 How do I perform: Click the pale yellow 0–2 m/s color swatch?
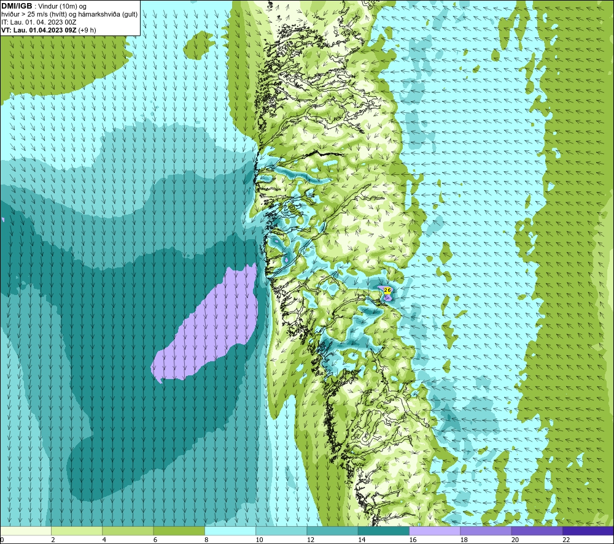tap(25, 531)
